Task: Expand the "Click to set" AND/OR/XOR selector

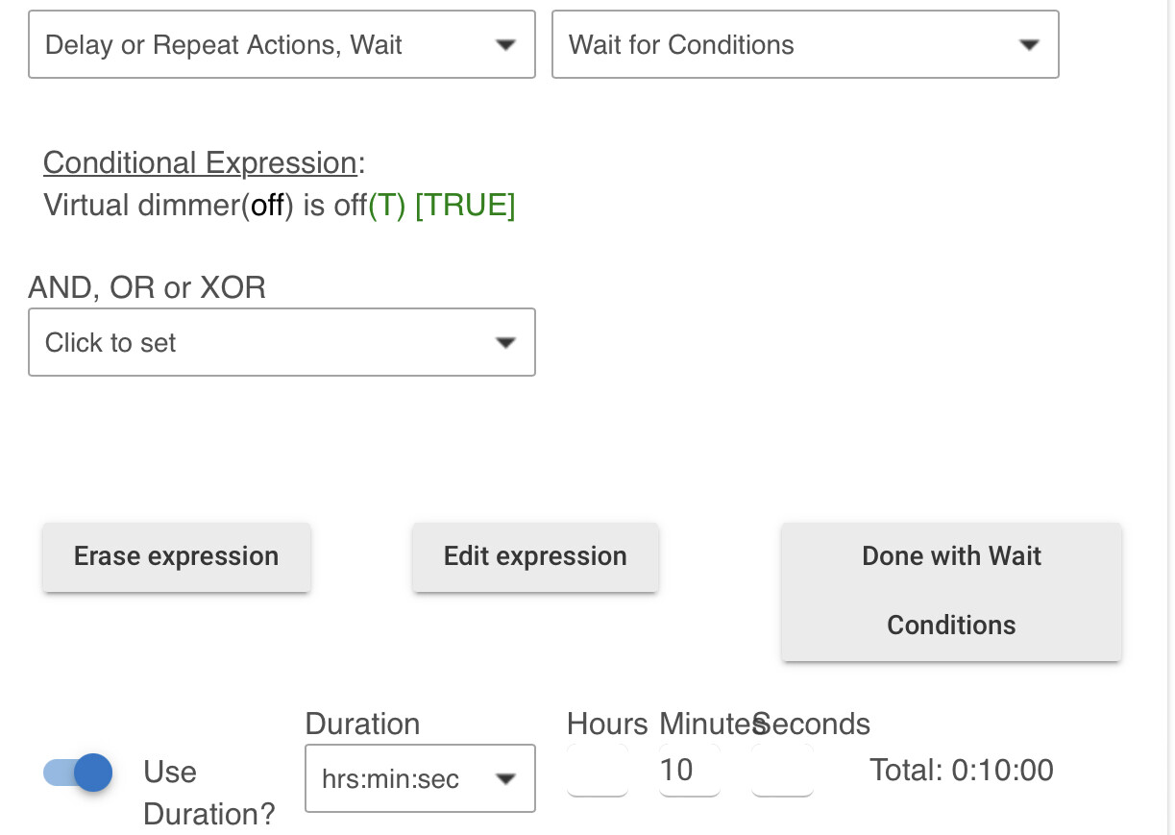Action: (282, 342)
